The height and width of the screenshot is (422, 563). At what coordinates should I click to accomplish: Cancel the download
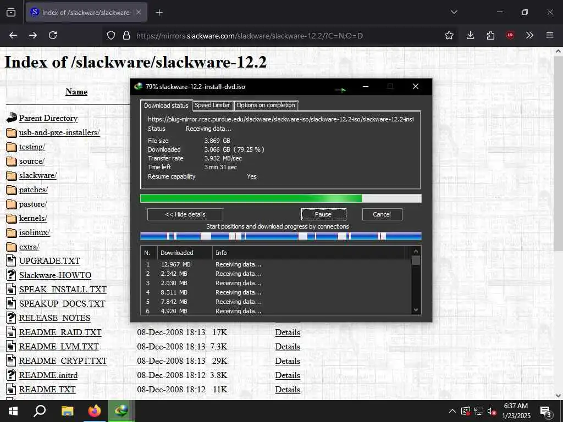click(382, 214)
